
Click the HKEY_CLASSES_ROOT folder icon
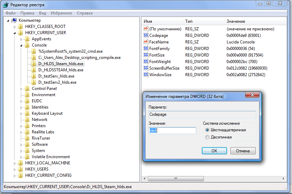coord(21,27)
